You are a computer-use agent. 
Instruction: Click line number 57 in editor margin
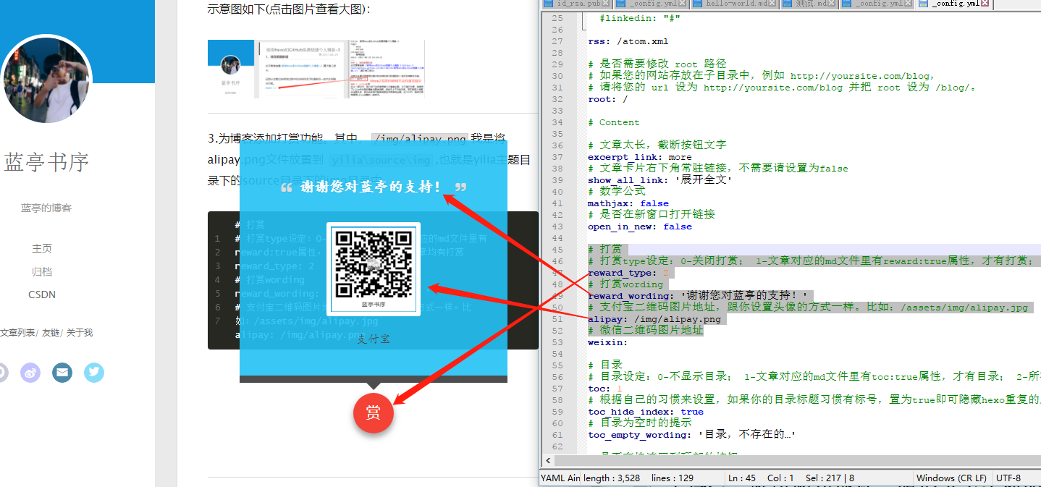(557, 389)
